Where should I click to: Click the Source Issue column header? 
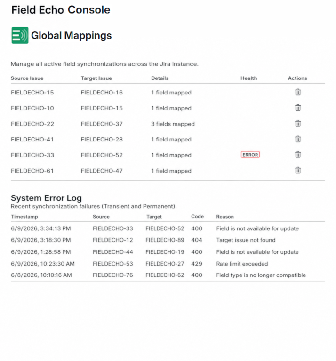[27, 78]
